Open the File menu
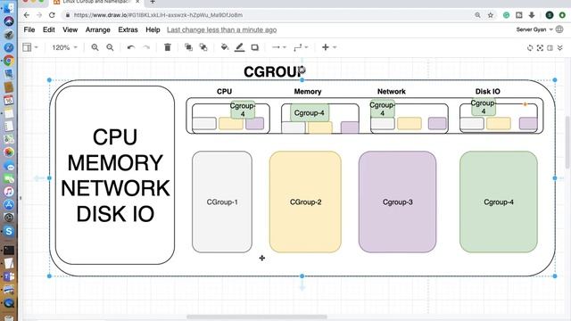The height and width of the screenshot is (321, 571). click(29, 29)
